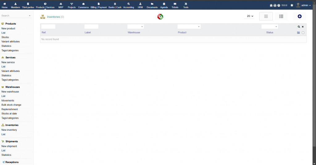This screenshot has width=316, height=165.
Task: Open Inventories section in sidebar
Action: click(12, 125)
